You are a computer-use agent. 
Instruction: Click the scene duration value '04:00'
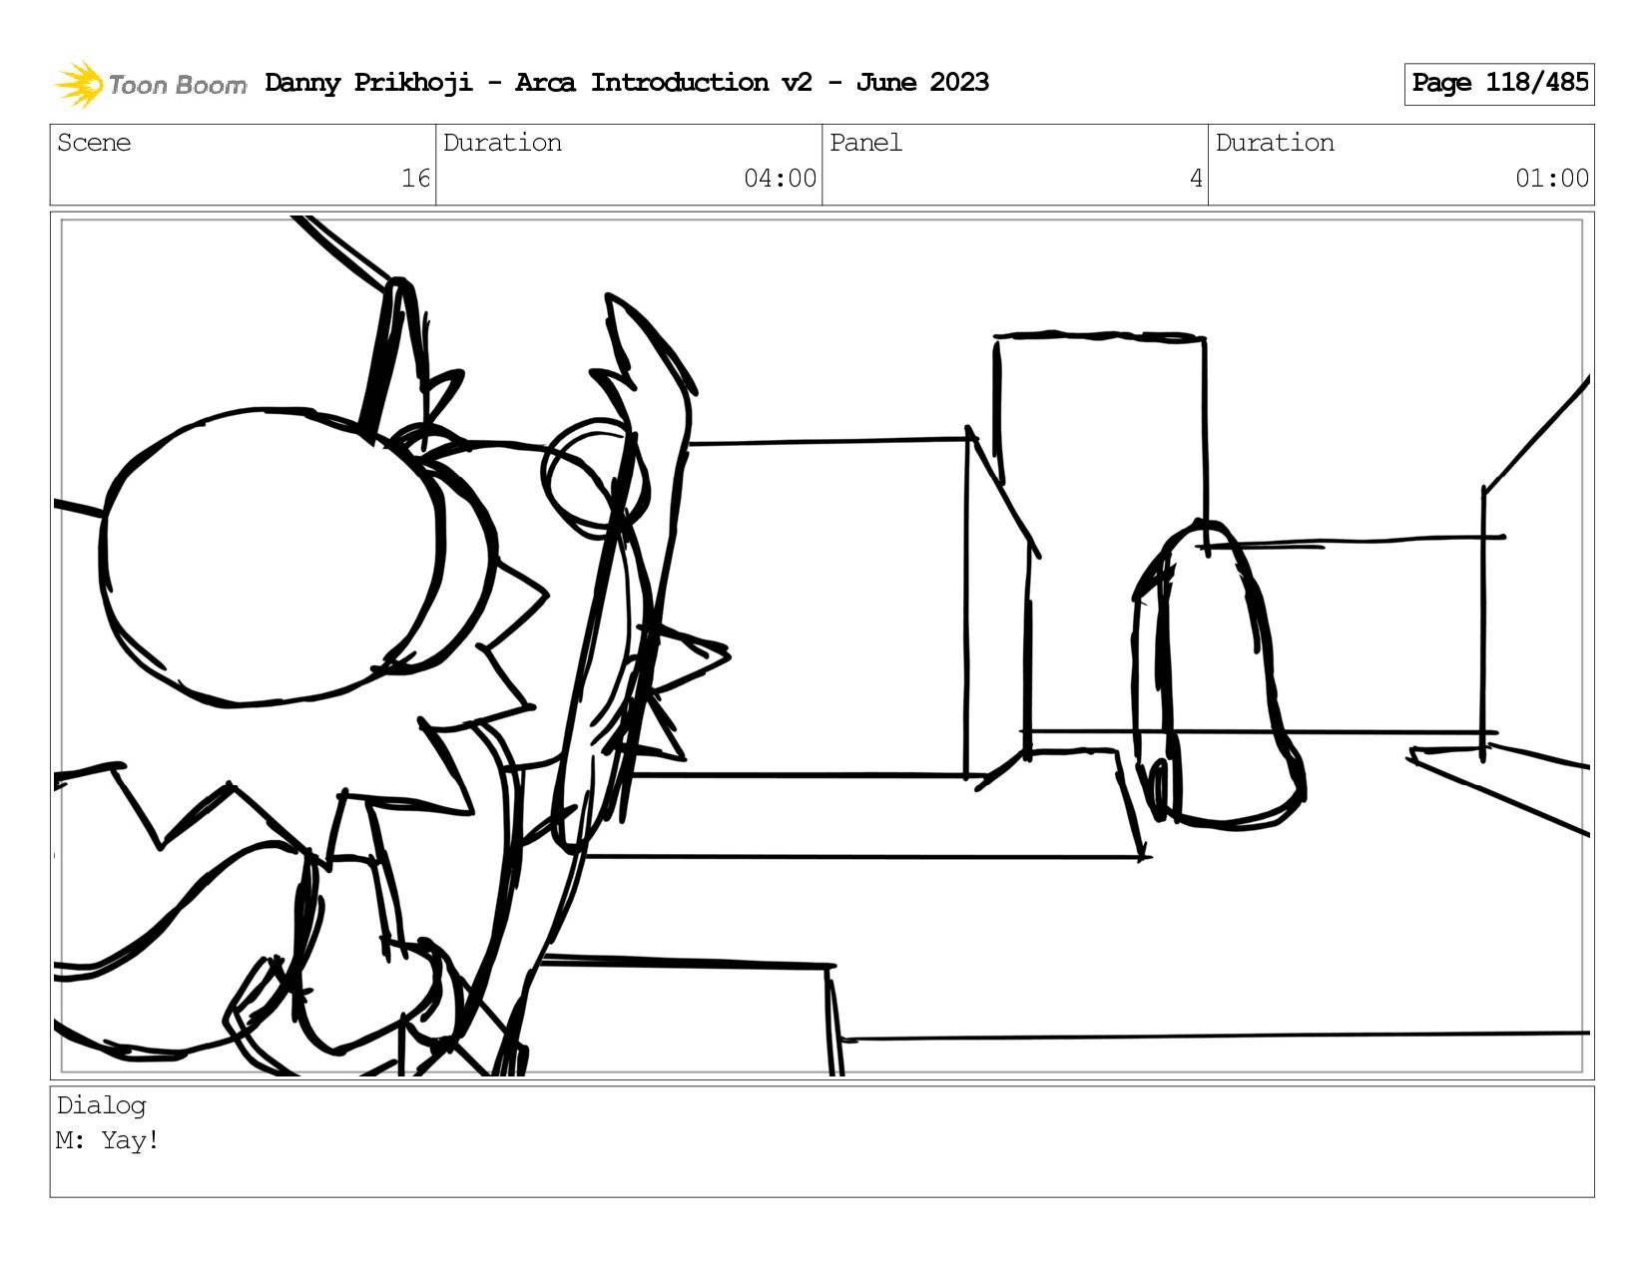pos(780,179)
